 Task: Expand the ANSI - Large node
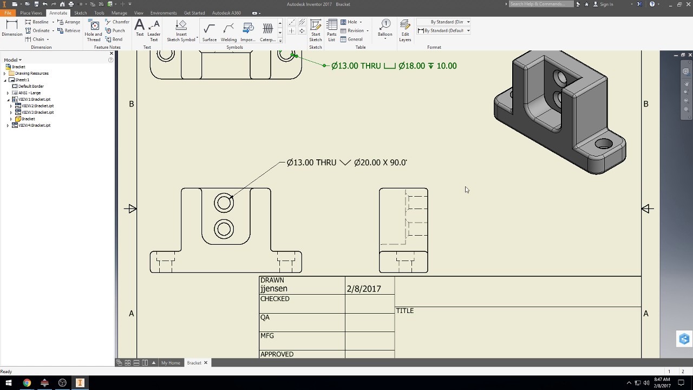click(x=8, y=93)
